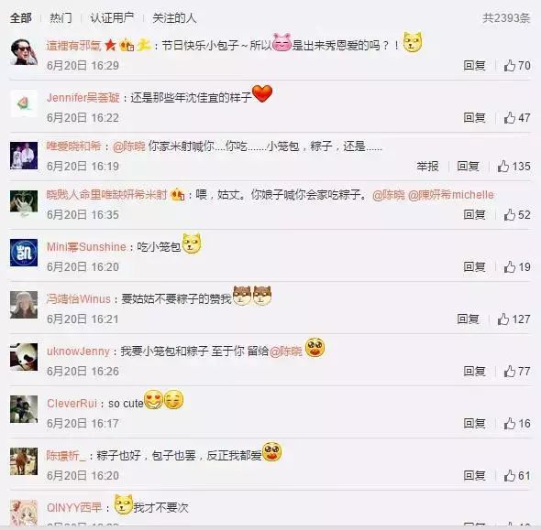Open the @陳妍希michelle mention link
541x530 pixels.
(451, 195)
